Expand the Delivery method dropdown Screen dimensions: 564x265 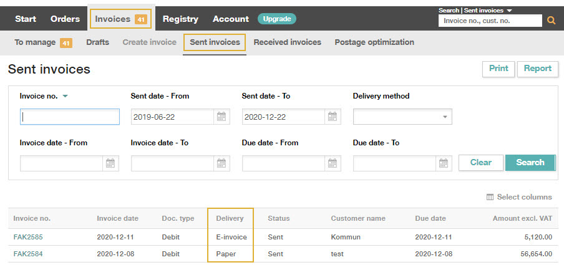pos(402,117)
